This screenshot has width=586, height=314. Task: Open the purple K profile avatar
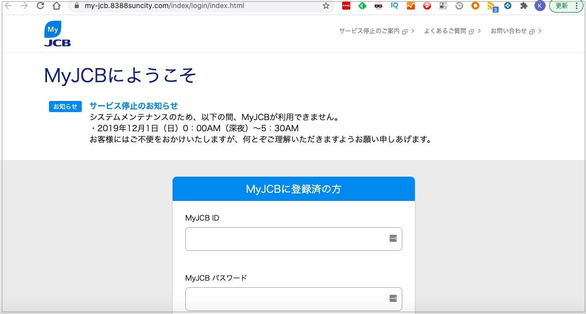pos(540,6)
